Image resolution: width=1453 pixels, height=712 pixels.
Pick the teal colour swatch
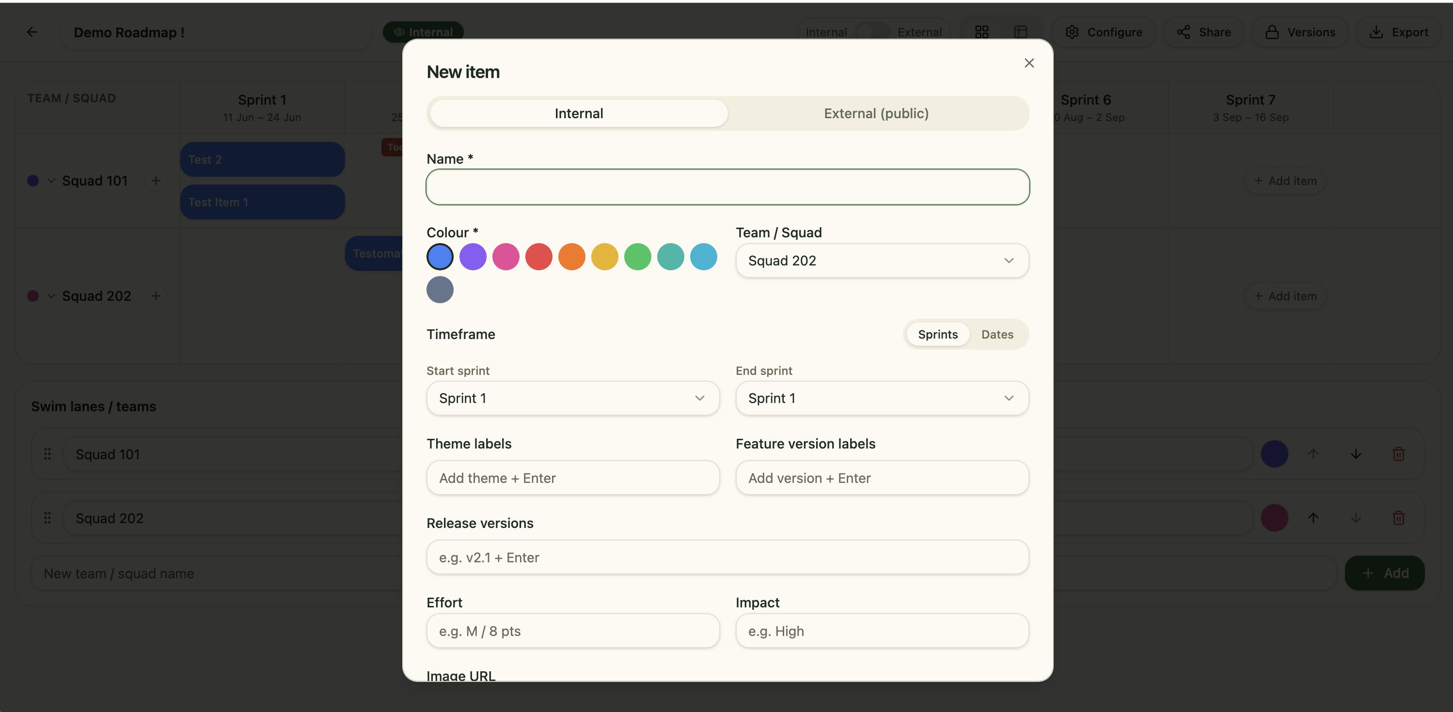[x=671, y=257]
